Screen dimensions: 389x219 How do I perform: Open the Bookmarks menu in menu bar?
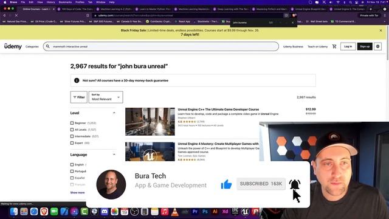(x=65, y=2)
